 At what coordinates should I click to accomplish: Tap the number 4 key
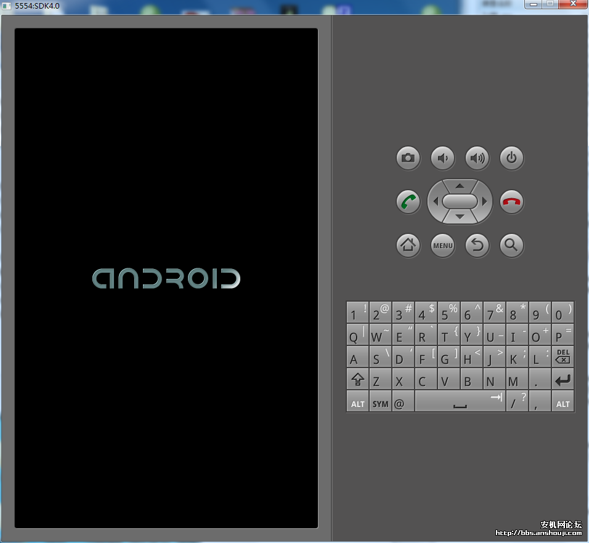point(426,312)
